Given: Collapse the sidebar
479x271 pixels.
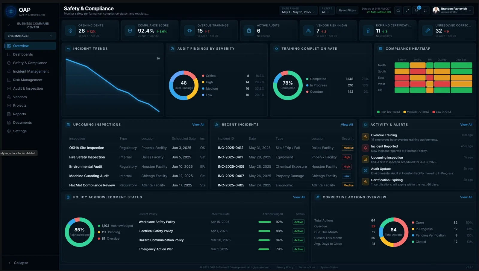Looking at the screenshot, I should (x=18, y=263).
